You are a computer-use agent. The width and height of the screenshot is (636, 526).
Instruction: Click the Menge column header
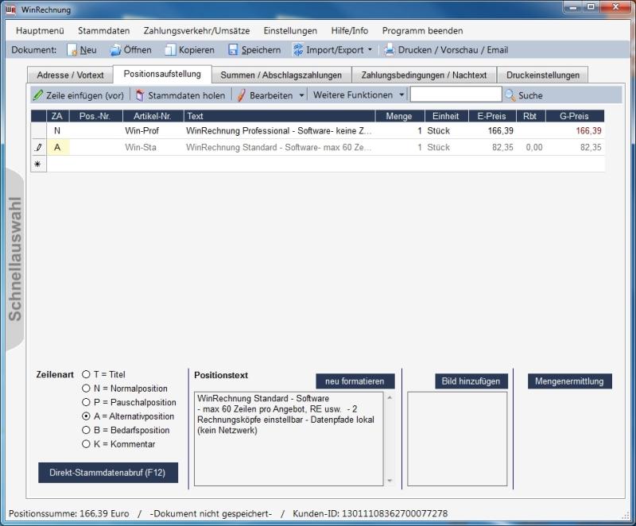[400, 116]
